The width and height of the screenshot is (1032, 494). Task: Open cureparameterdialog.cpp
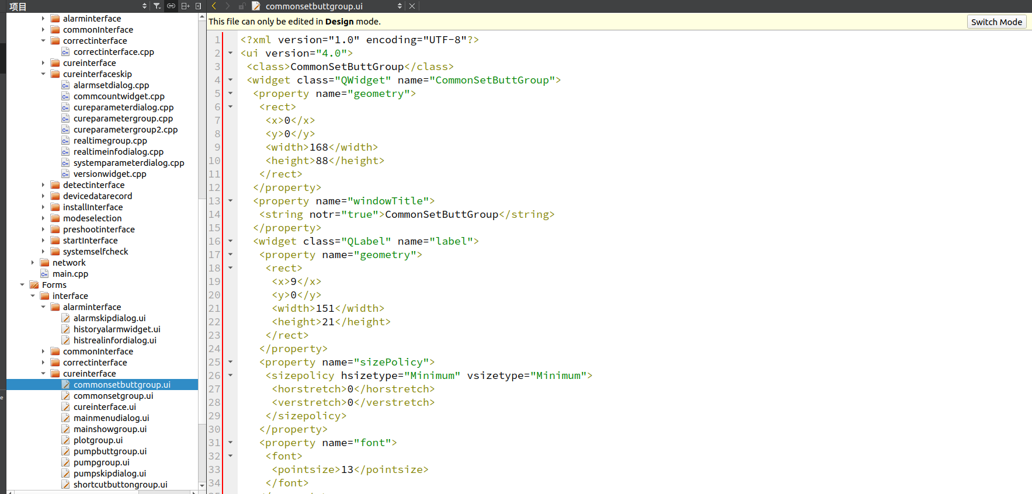pos(123,107)
